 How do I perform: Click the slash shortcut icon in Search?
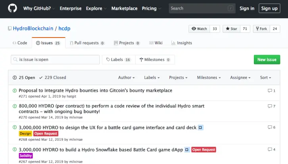click(230, 8)
